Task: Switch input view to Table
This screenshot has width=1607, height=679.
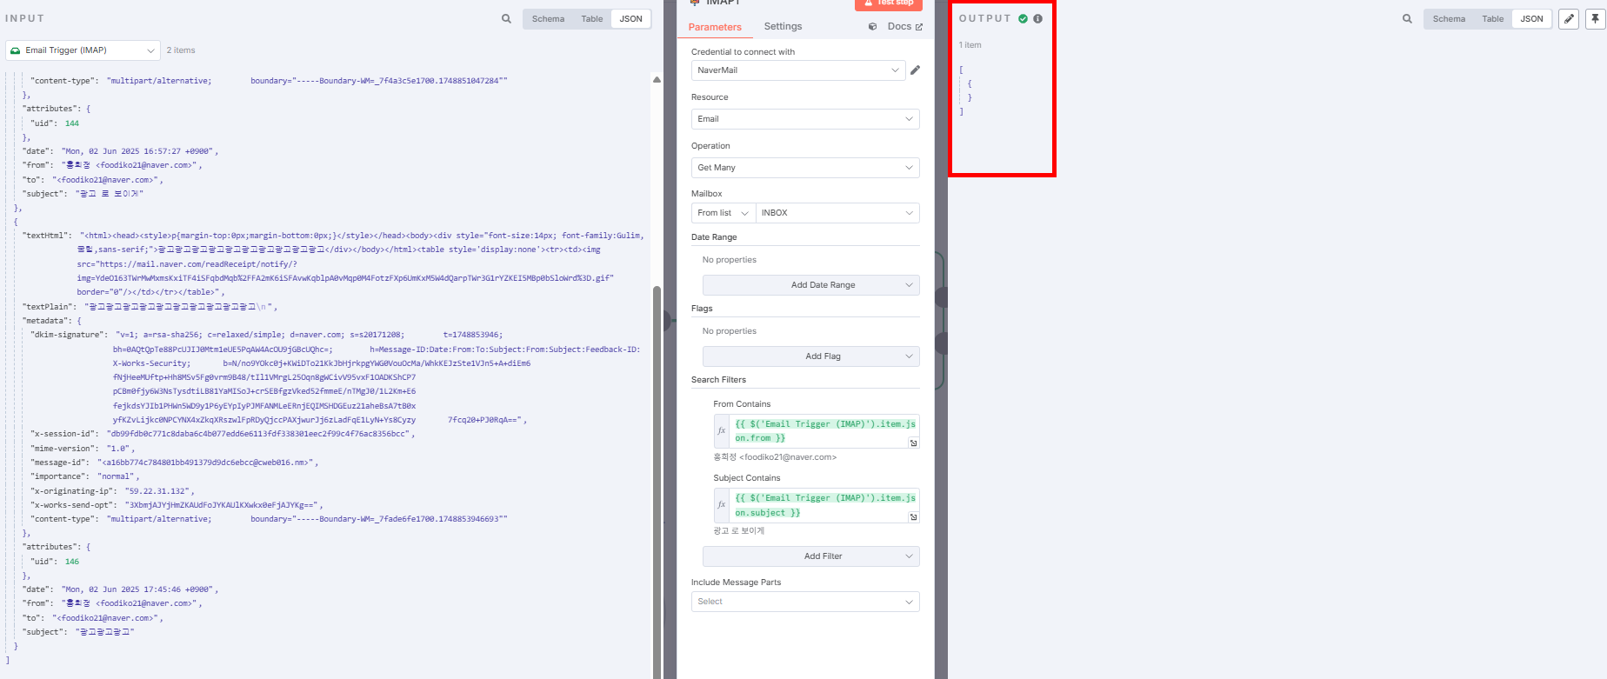Action: [x=592, y=18]
